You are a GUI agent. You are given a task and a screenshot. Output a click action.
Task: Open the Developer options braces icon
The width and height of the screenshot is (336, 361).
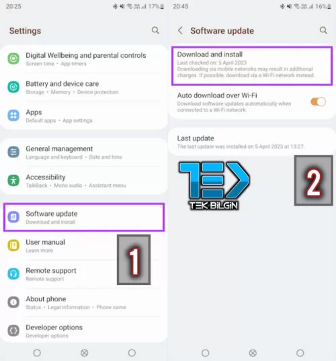click(13, 331)
